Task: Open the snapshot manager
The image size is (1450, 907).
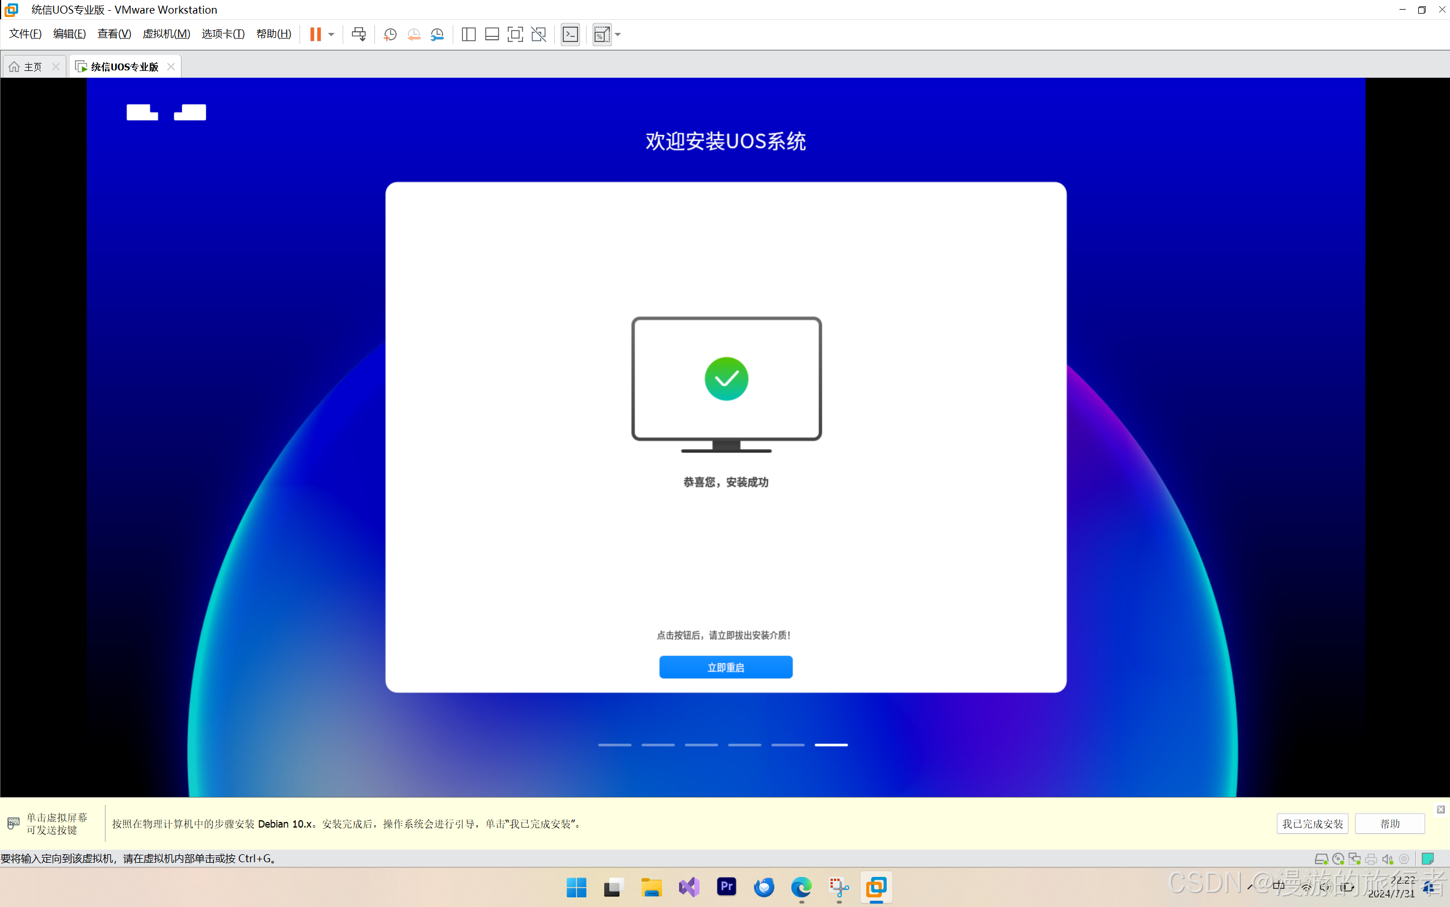Action: 437,34
